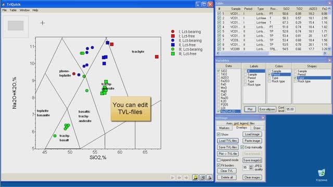The image size is (333, 187).
Task: Close the Settings panel with its X
Action: (263, 118)
